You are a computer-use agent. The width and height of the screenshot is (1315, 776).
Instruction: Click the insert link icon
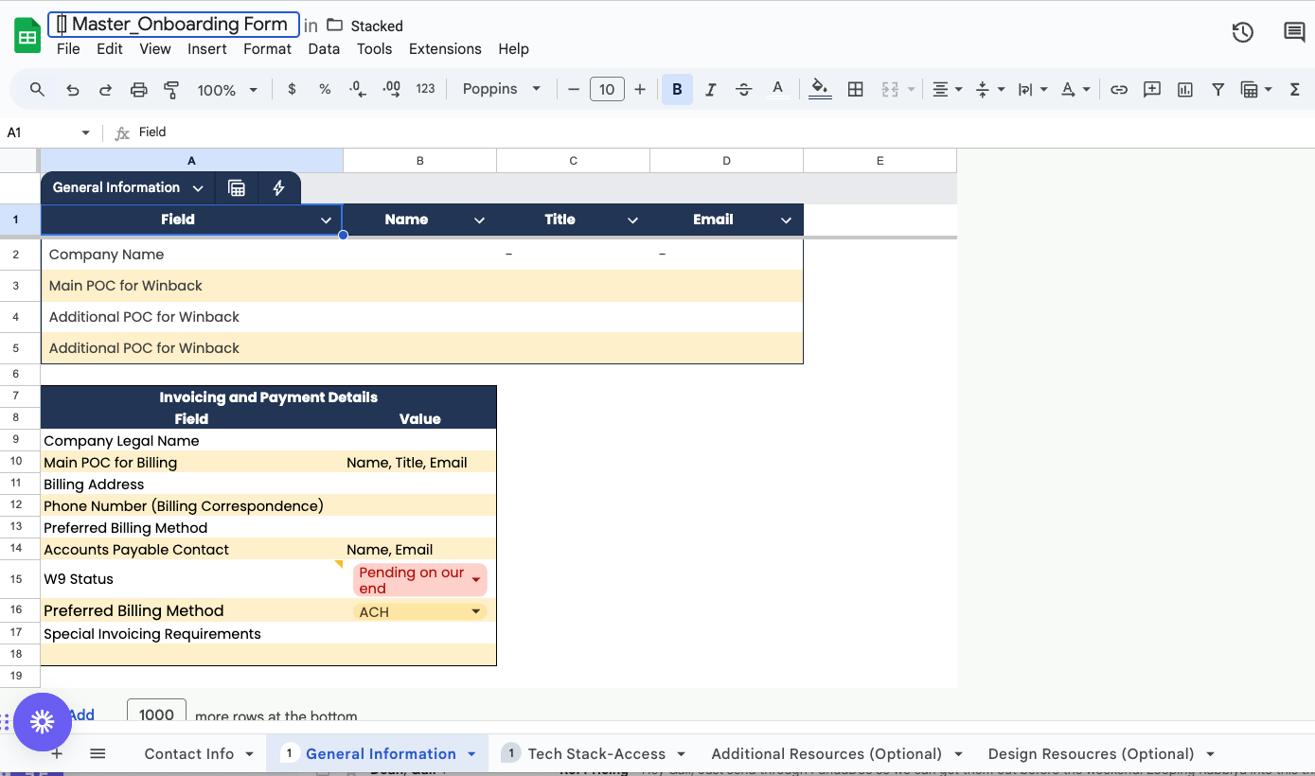click(x=1119, y=90)
